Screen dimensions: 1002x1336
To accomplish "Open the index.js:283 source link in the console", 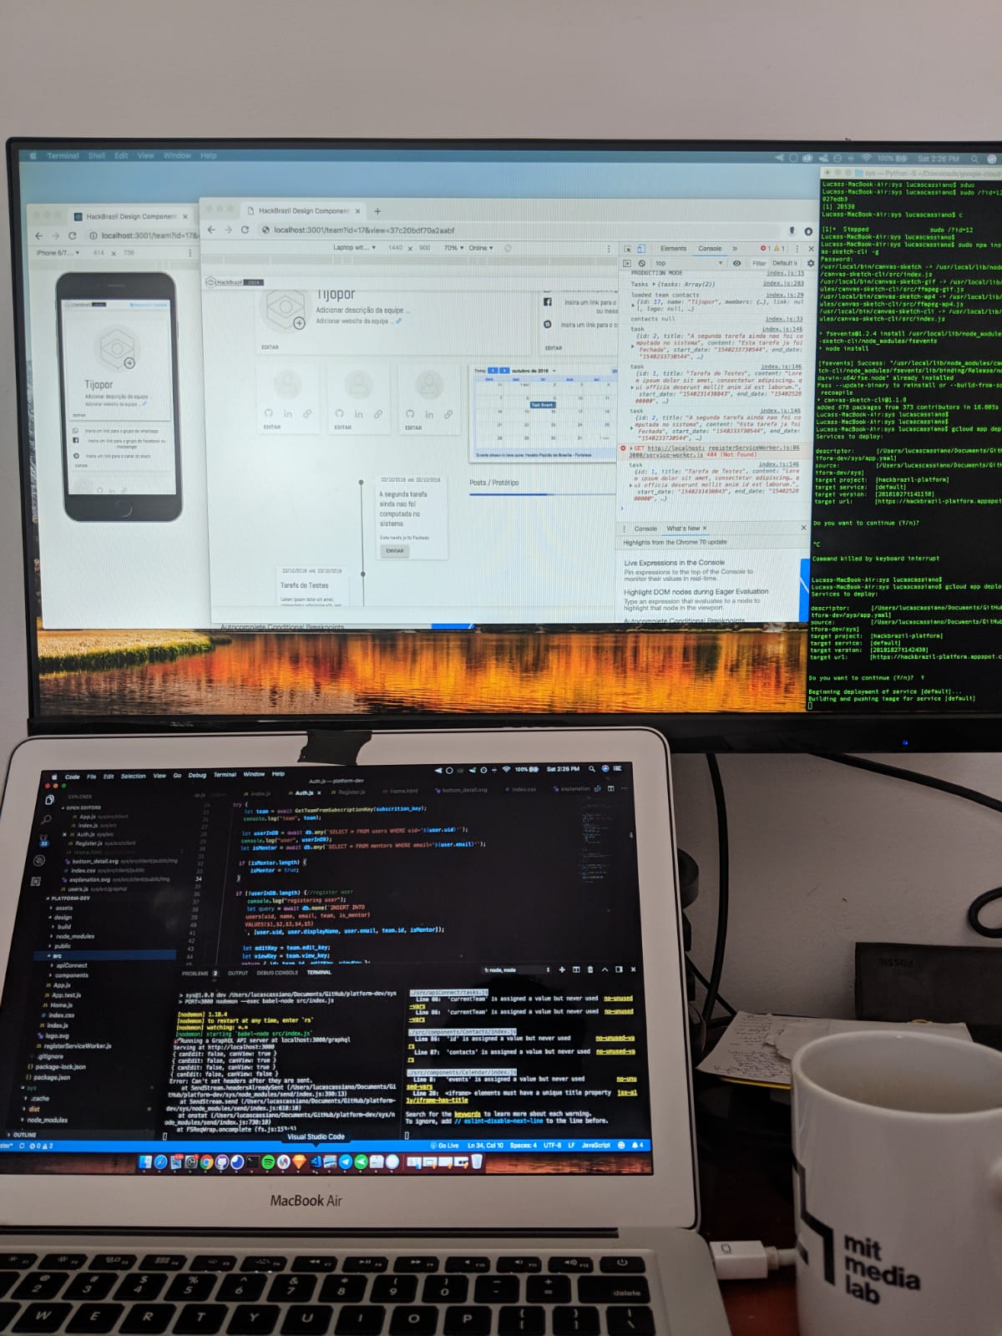I will [783, 283].
